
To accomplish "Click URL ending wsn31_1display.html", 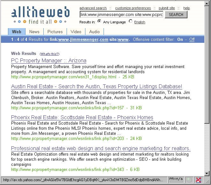I will pos(64,77).
